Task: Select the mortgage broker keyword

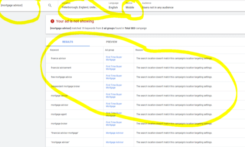Action: 59,124
